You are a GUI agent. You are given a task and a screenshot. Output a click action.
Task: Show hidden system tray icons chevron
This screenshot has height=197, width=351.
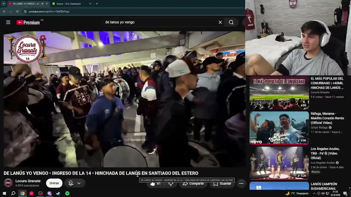314,193
